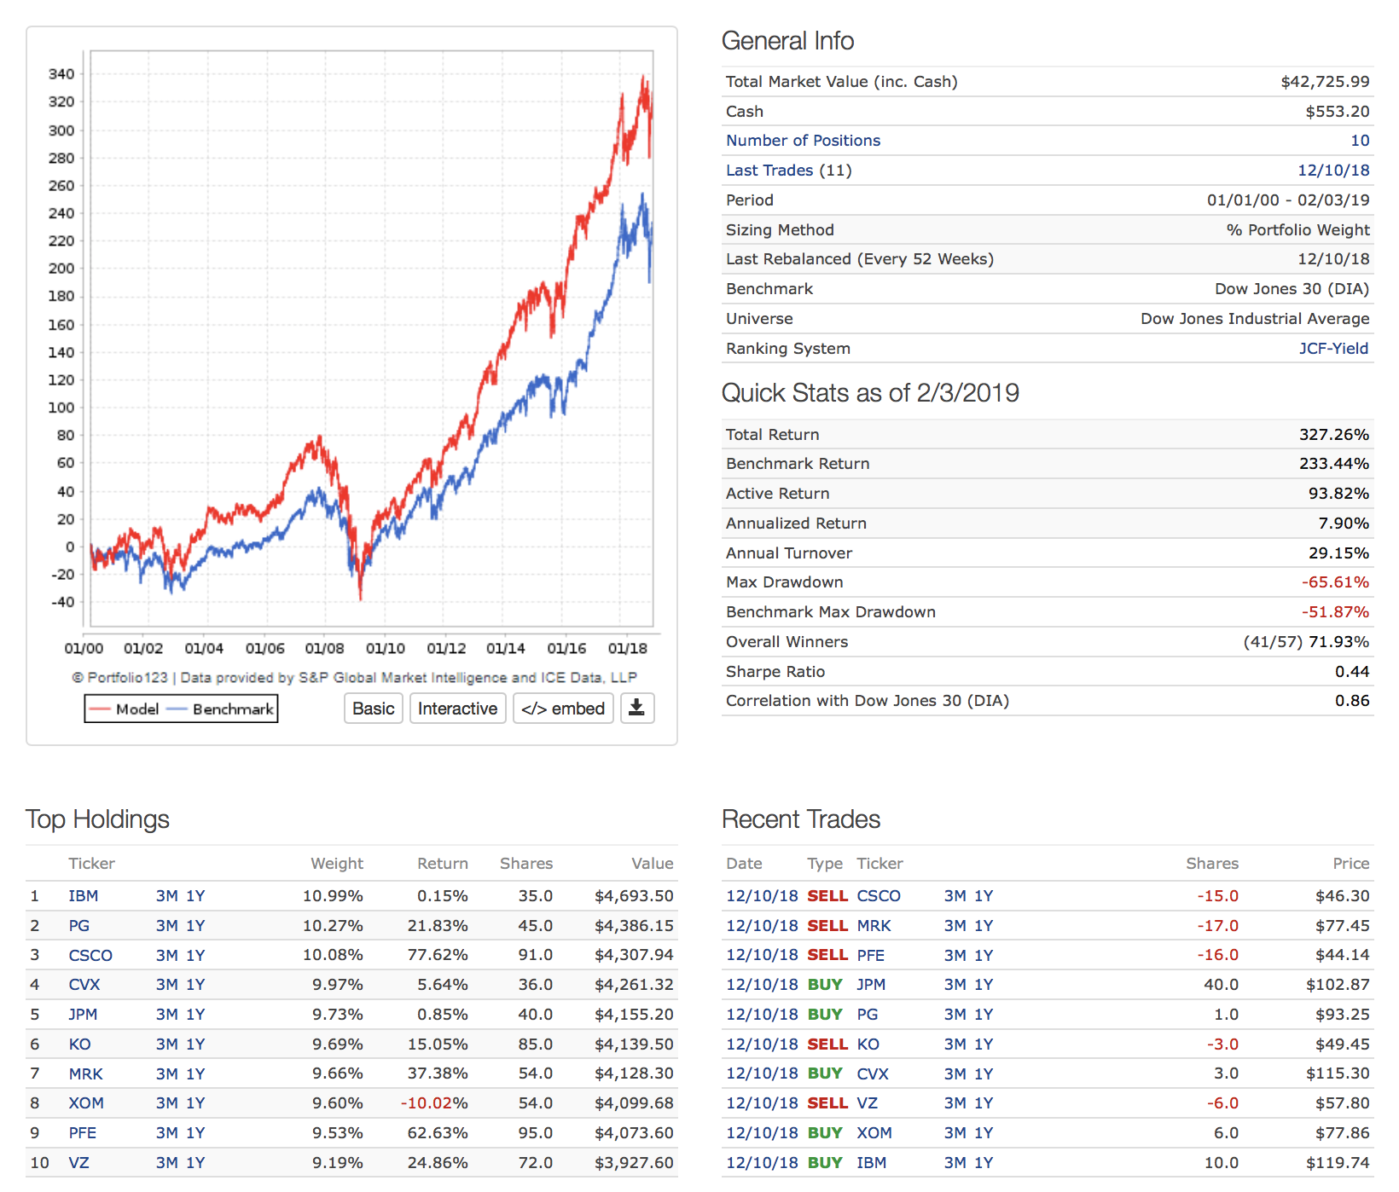Click the date of the JPM buy trade
1399x1192 pixels.
tap(761, 985)
